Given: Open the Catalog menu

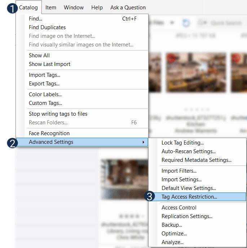Looking at the screenshot, I should coord(28,8).
